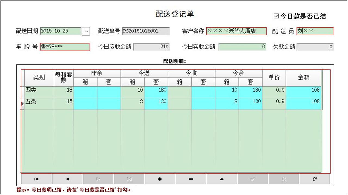
Task: Delete the selected row using the − icon
Action: tap(191, 179)
